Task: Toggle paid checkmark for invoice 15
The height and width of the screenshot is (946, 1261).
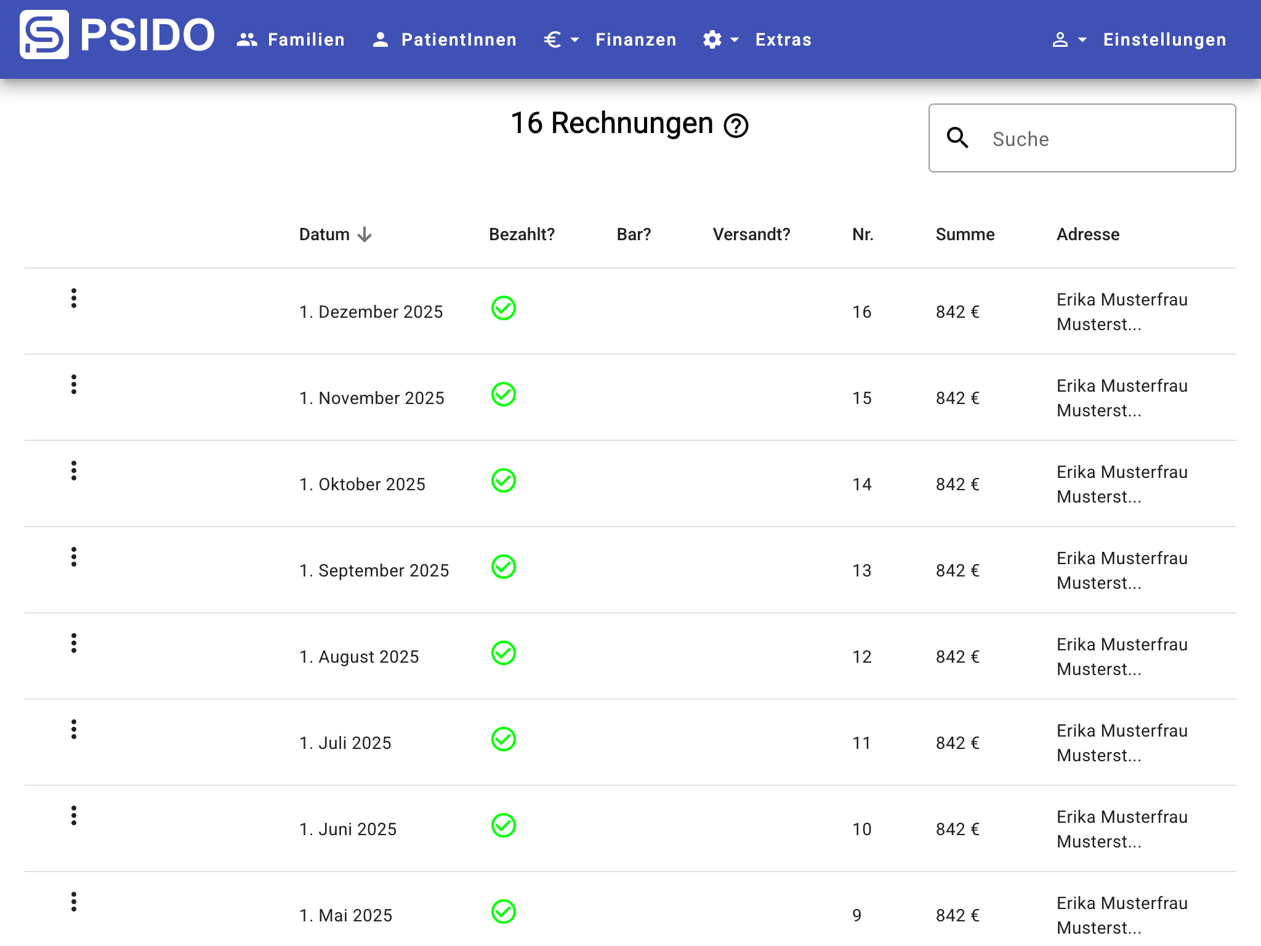Action: [x=504, y=394]
